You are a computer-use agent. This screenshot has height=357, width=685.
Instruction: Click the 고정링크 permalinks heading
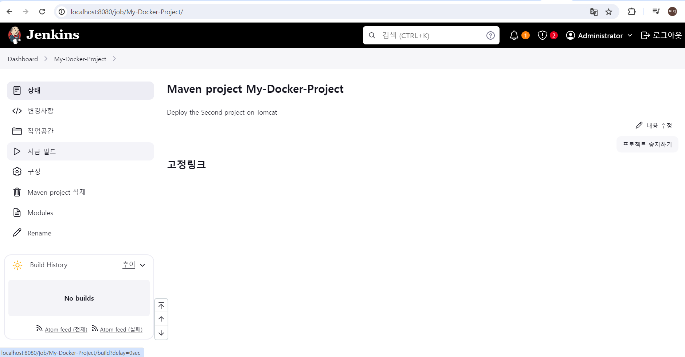tap(187, 164)
